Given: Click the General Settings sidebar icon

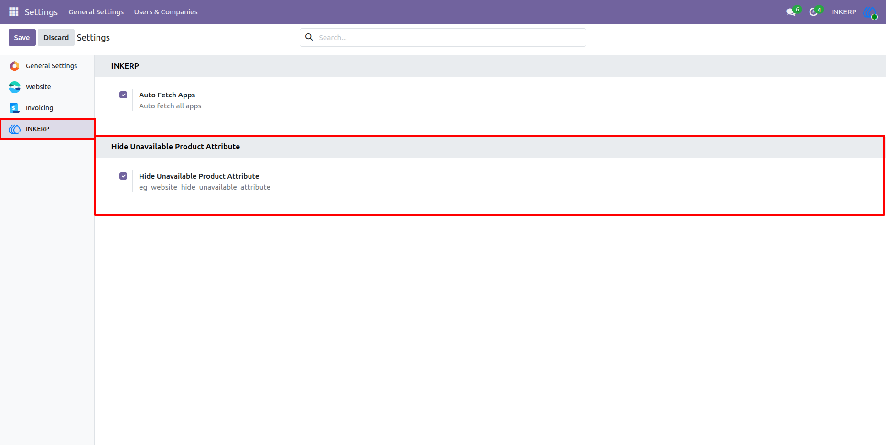Looking at the screenshot, I should tap(15, 66).
